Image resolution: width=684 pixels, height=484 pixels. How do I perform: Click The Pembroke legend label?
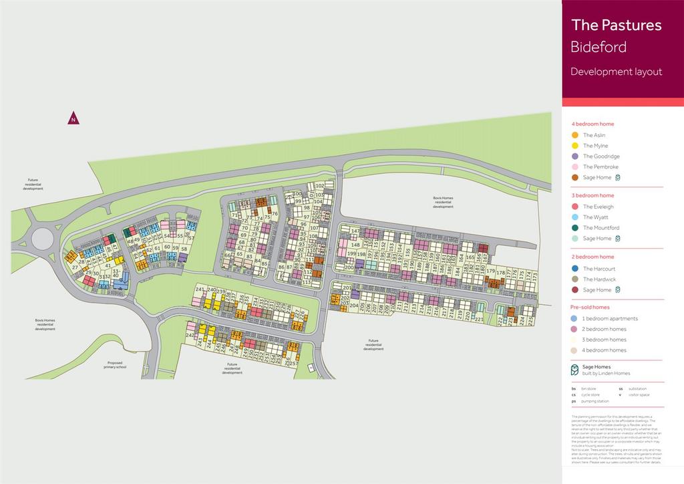pyautogui.click(x=601, y=166)
